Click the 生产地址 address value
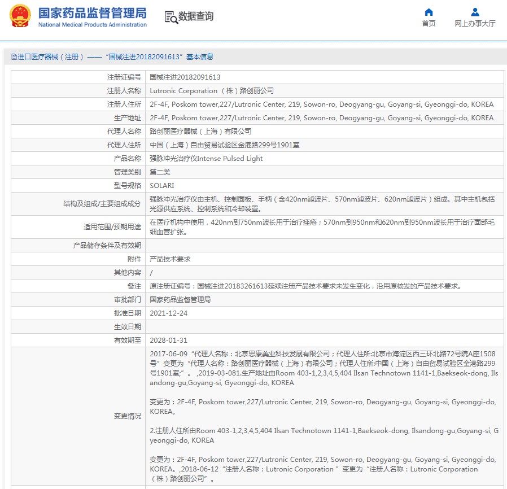Viewport: 507px width, 489px height. click(x=322, y=118)
